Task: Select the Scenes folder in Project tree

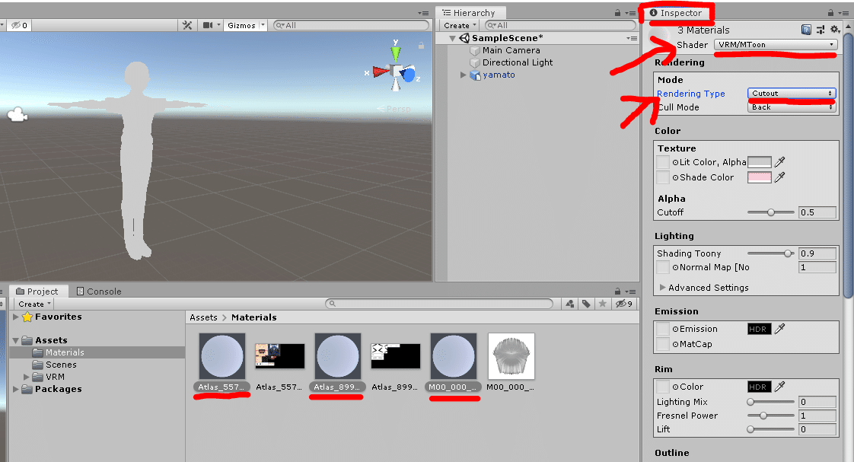Action: click(55, 365)
